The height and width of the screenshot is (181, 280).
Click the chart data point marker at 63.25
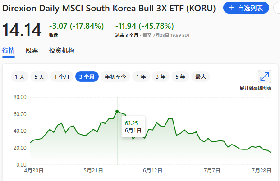pos(117,112)
